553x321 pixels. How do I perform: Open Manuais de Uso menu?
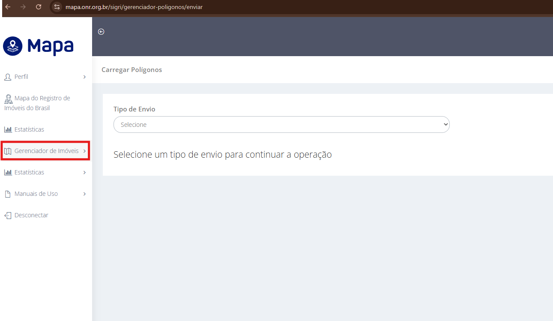[36, 194]
